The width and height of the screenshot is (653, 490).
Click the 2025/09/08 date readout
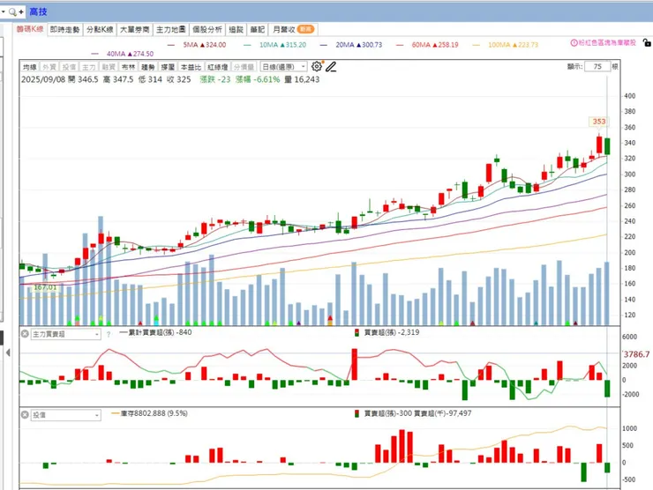pyautogui.click(x=43, y=79)
